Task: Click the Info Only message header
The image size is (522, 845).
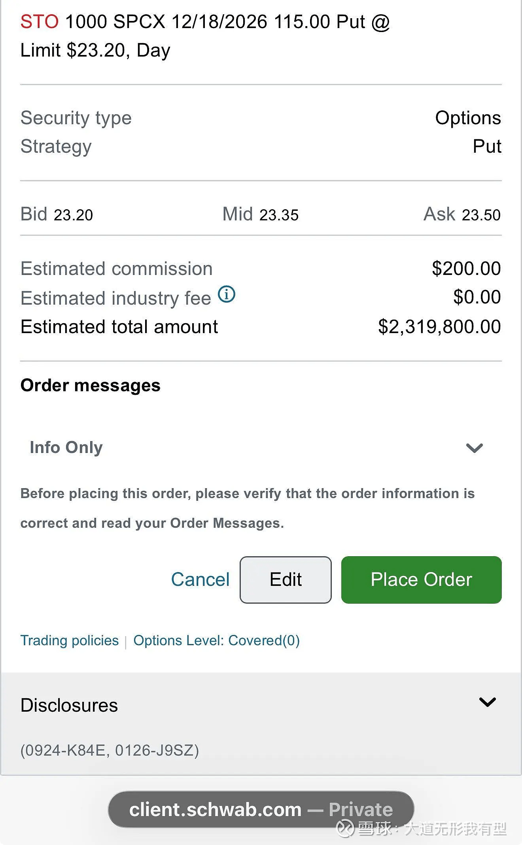Action: coord(66,447)
